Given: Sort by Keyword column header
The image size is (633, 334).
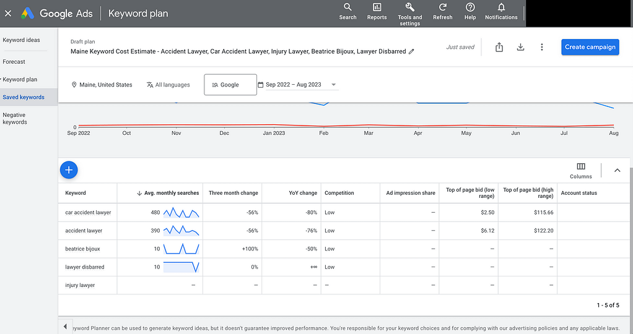Looking at the screenshot, I should pyautogui.click(x=76, y=193).
